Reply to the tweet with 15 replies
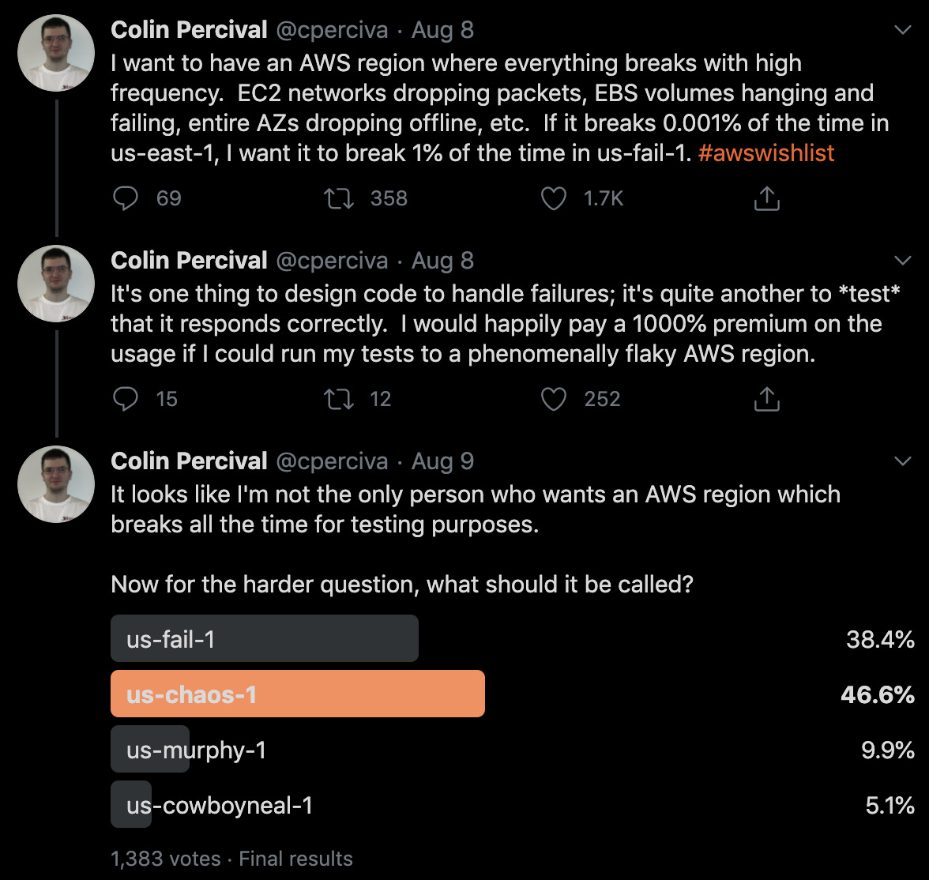Viewport: 929px width, 880px height. tap(125, 399)
